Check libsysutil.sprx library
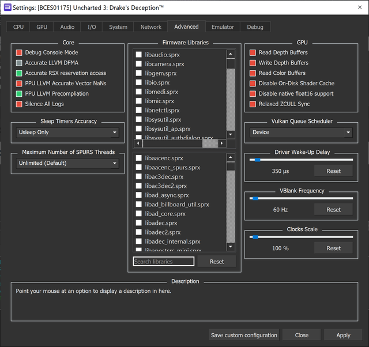Viewport: 369px width, 347px height. point(138,119)
